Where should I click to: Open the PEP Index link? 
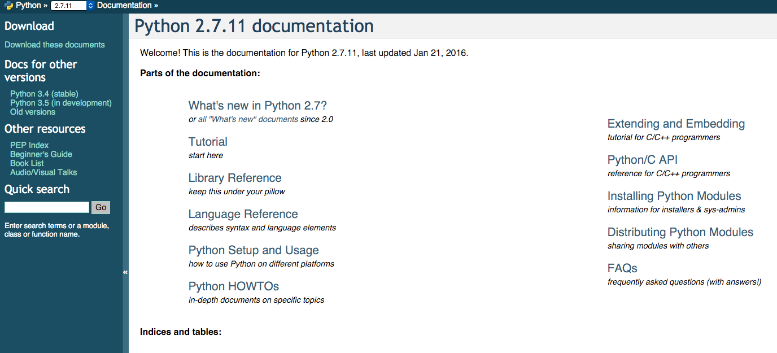click(29, 145)
